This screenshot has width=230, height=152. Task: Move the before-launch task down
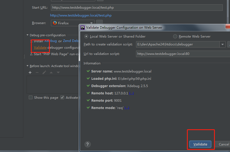[x=58, y=72]
